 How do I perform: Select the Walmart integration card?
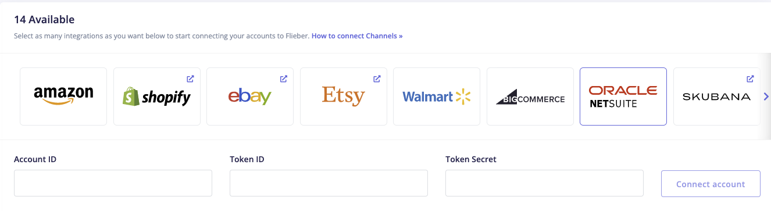click(x=437, y=96)
